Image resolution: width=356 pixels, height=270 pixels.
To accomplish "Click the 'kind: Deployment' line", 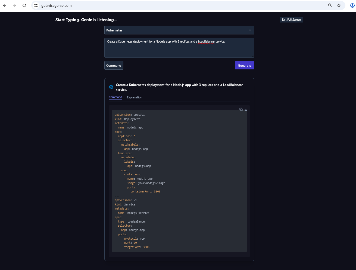I will tap(127, 119).
